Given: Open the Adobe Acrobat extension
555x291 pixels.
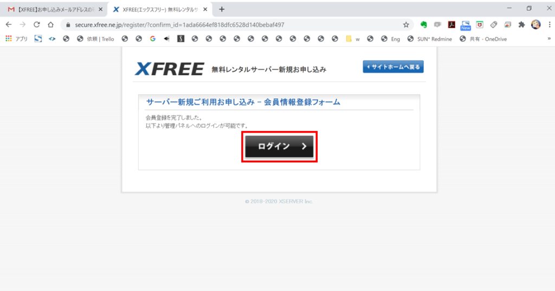Looking at the screenshot, I should [451, 24].
